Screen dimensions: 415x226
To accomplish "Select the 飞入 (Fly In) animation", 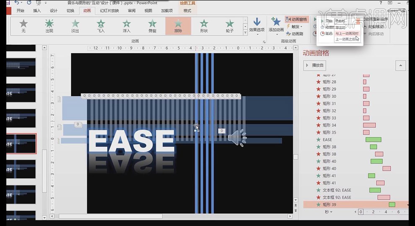I will [x=101, y=26].
